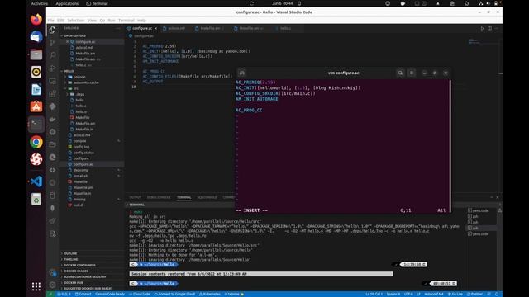529x297 pixels.
Task: Open the Manage gear in activity bar
Action: (52, 285)
